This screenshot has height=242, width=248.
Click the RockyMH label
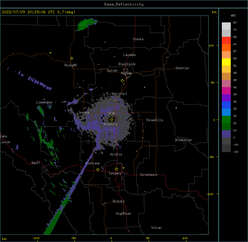(70, 65)
